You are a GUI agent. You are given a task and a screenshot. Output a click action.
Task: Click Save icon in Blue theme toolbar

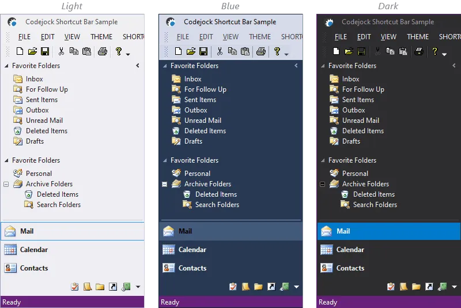[x=203, y=51]
